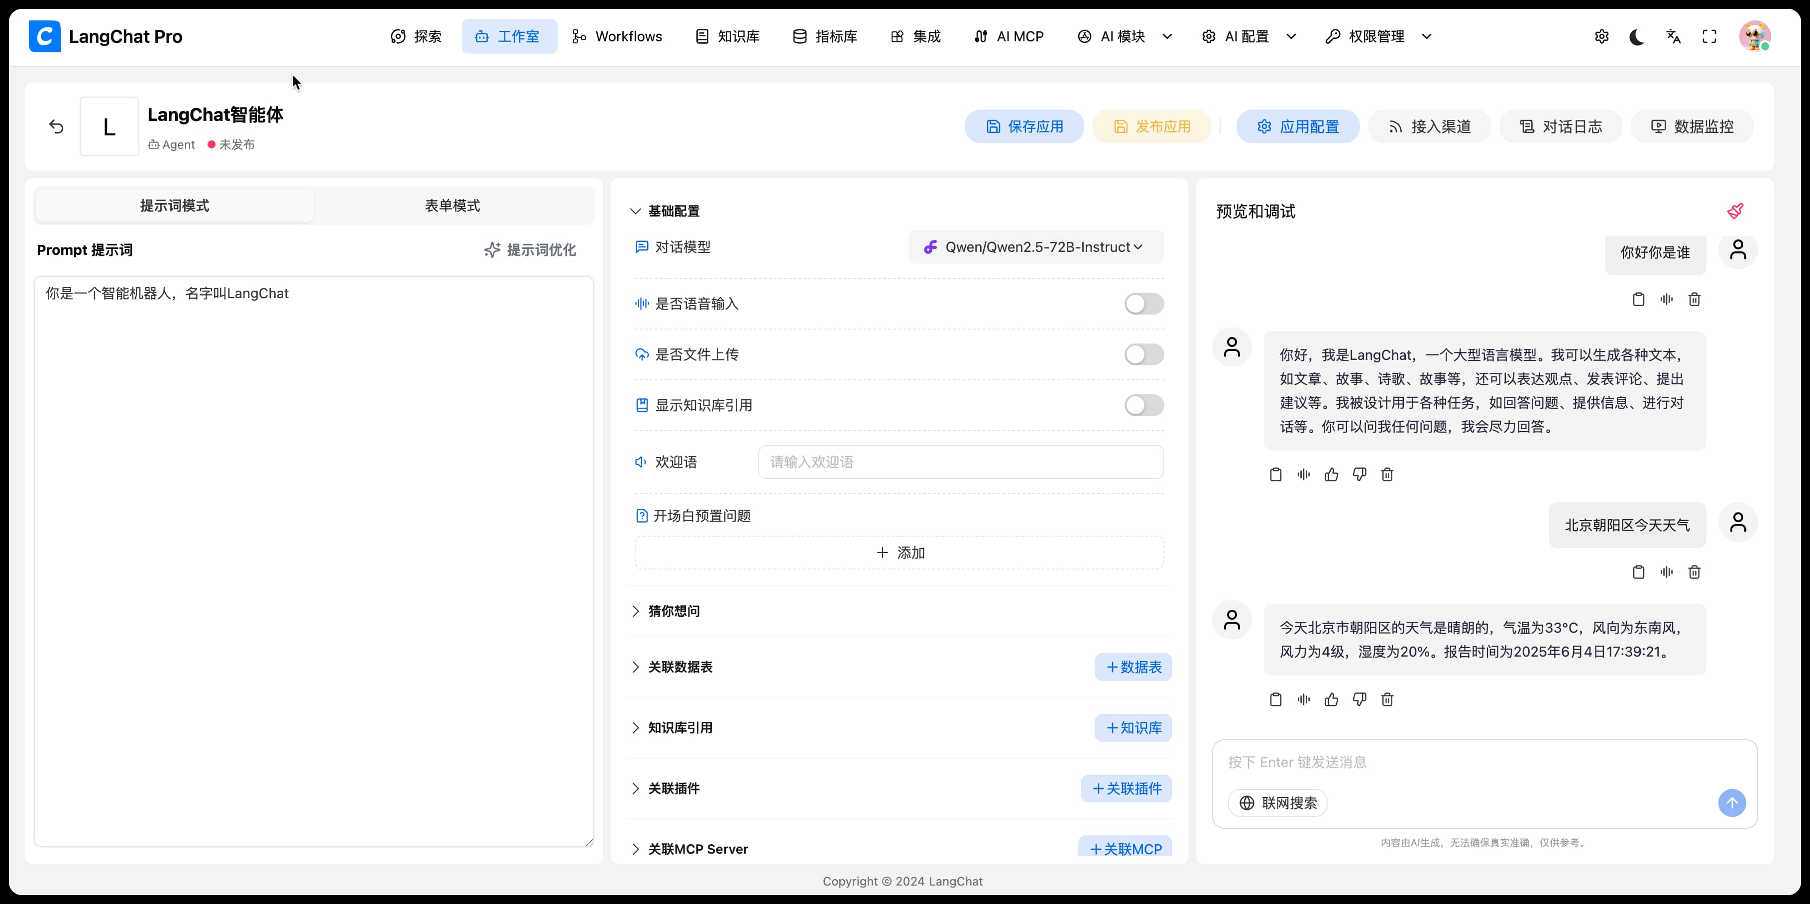Image resolution: width=1810 pixels, height=904 pixels.
Task: Open the settings gear in top bar
Action: pos(1601,36)
